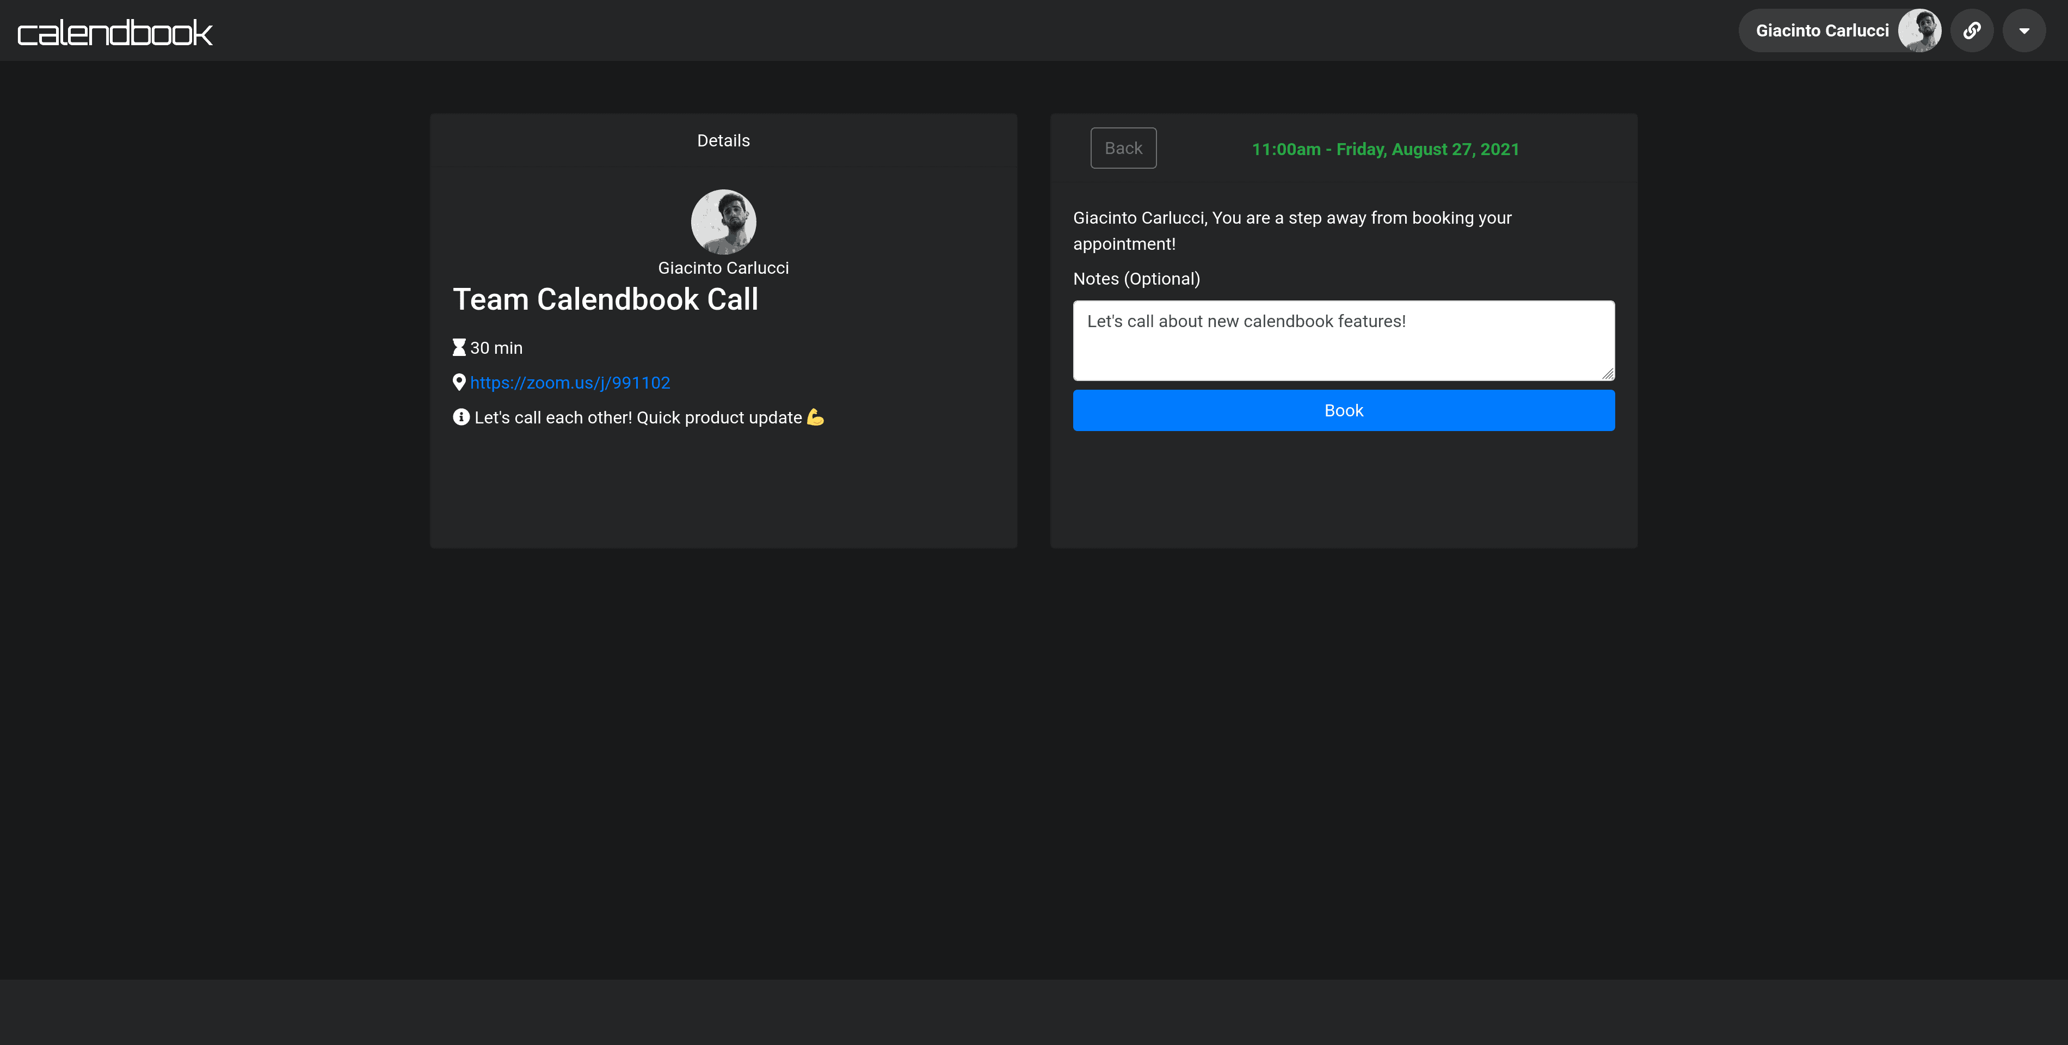Click the Details panel header

coord(723,140)
